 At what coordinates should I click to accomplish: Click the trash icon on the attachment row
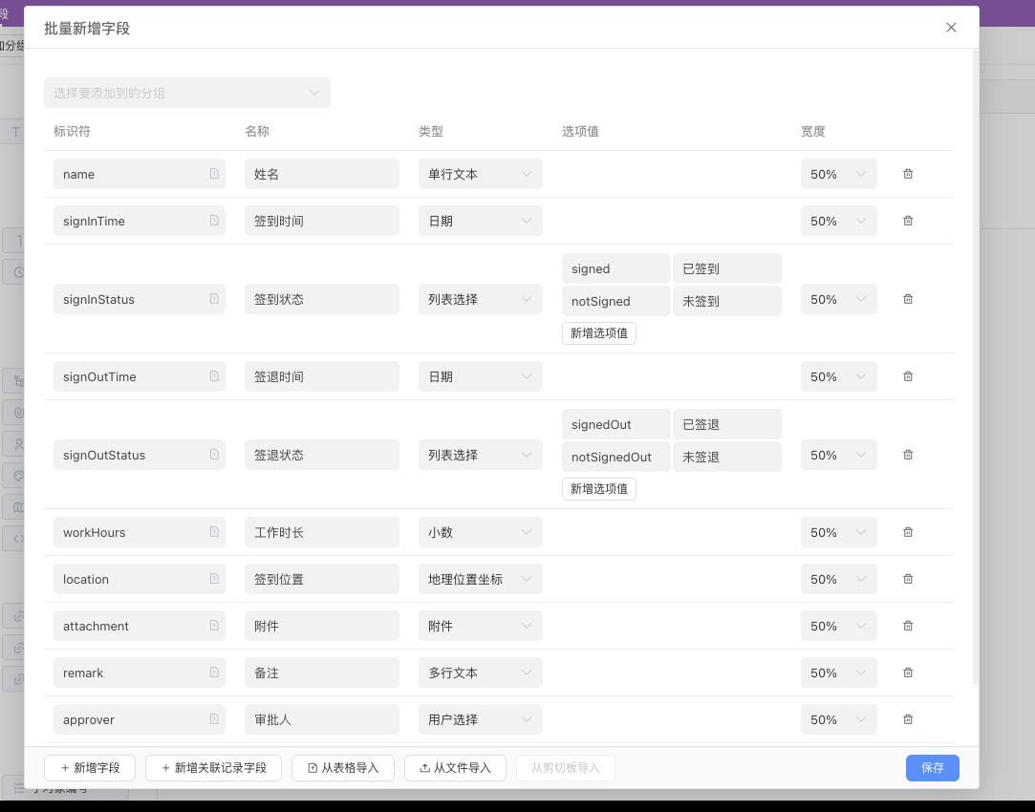click(x=907, y=626)
